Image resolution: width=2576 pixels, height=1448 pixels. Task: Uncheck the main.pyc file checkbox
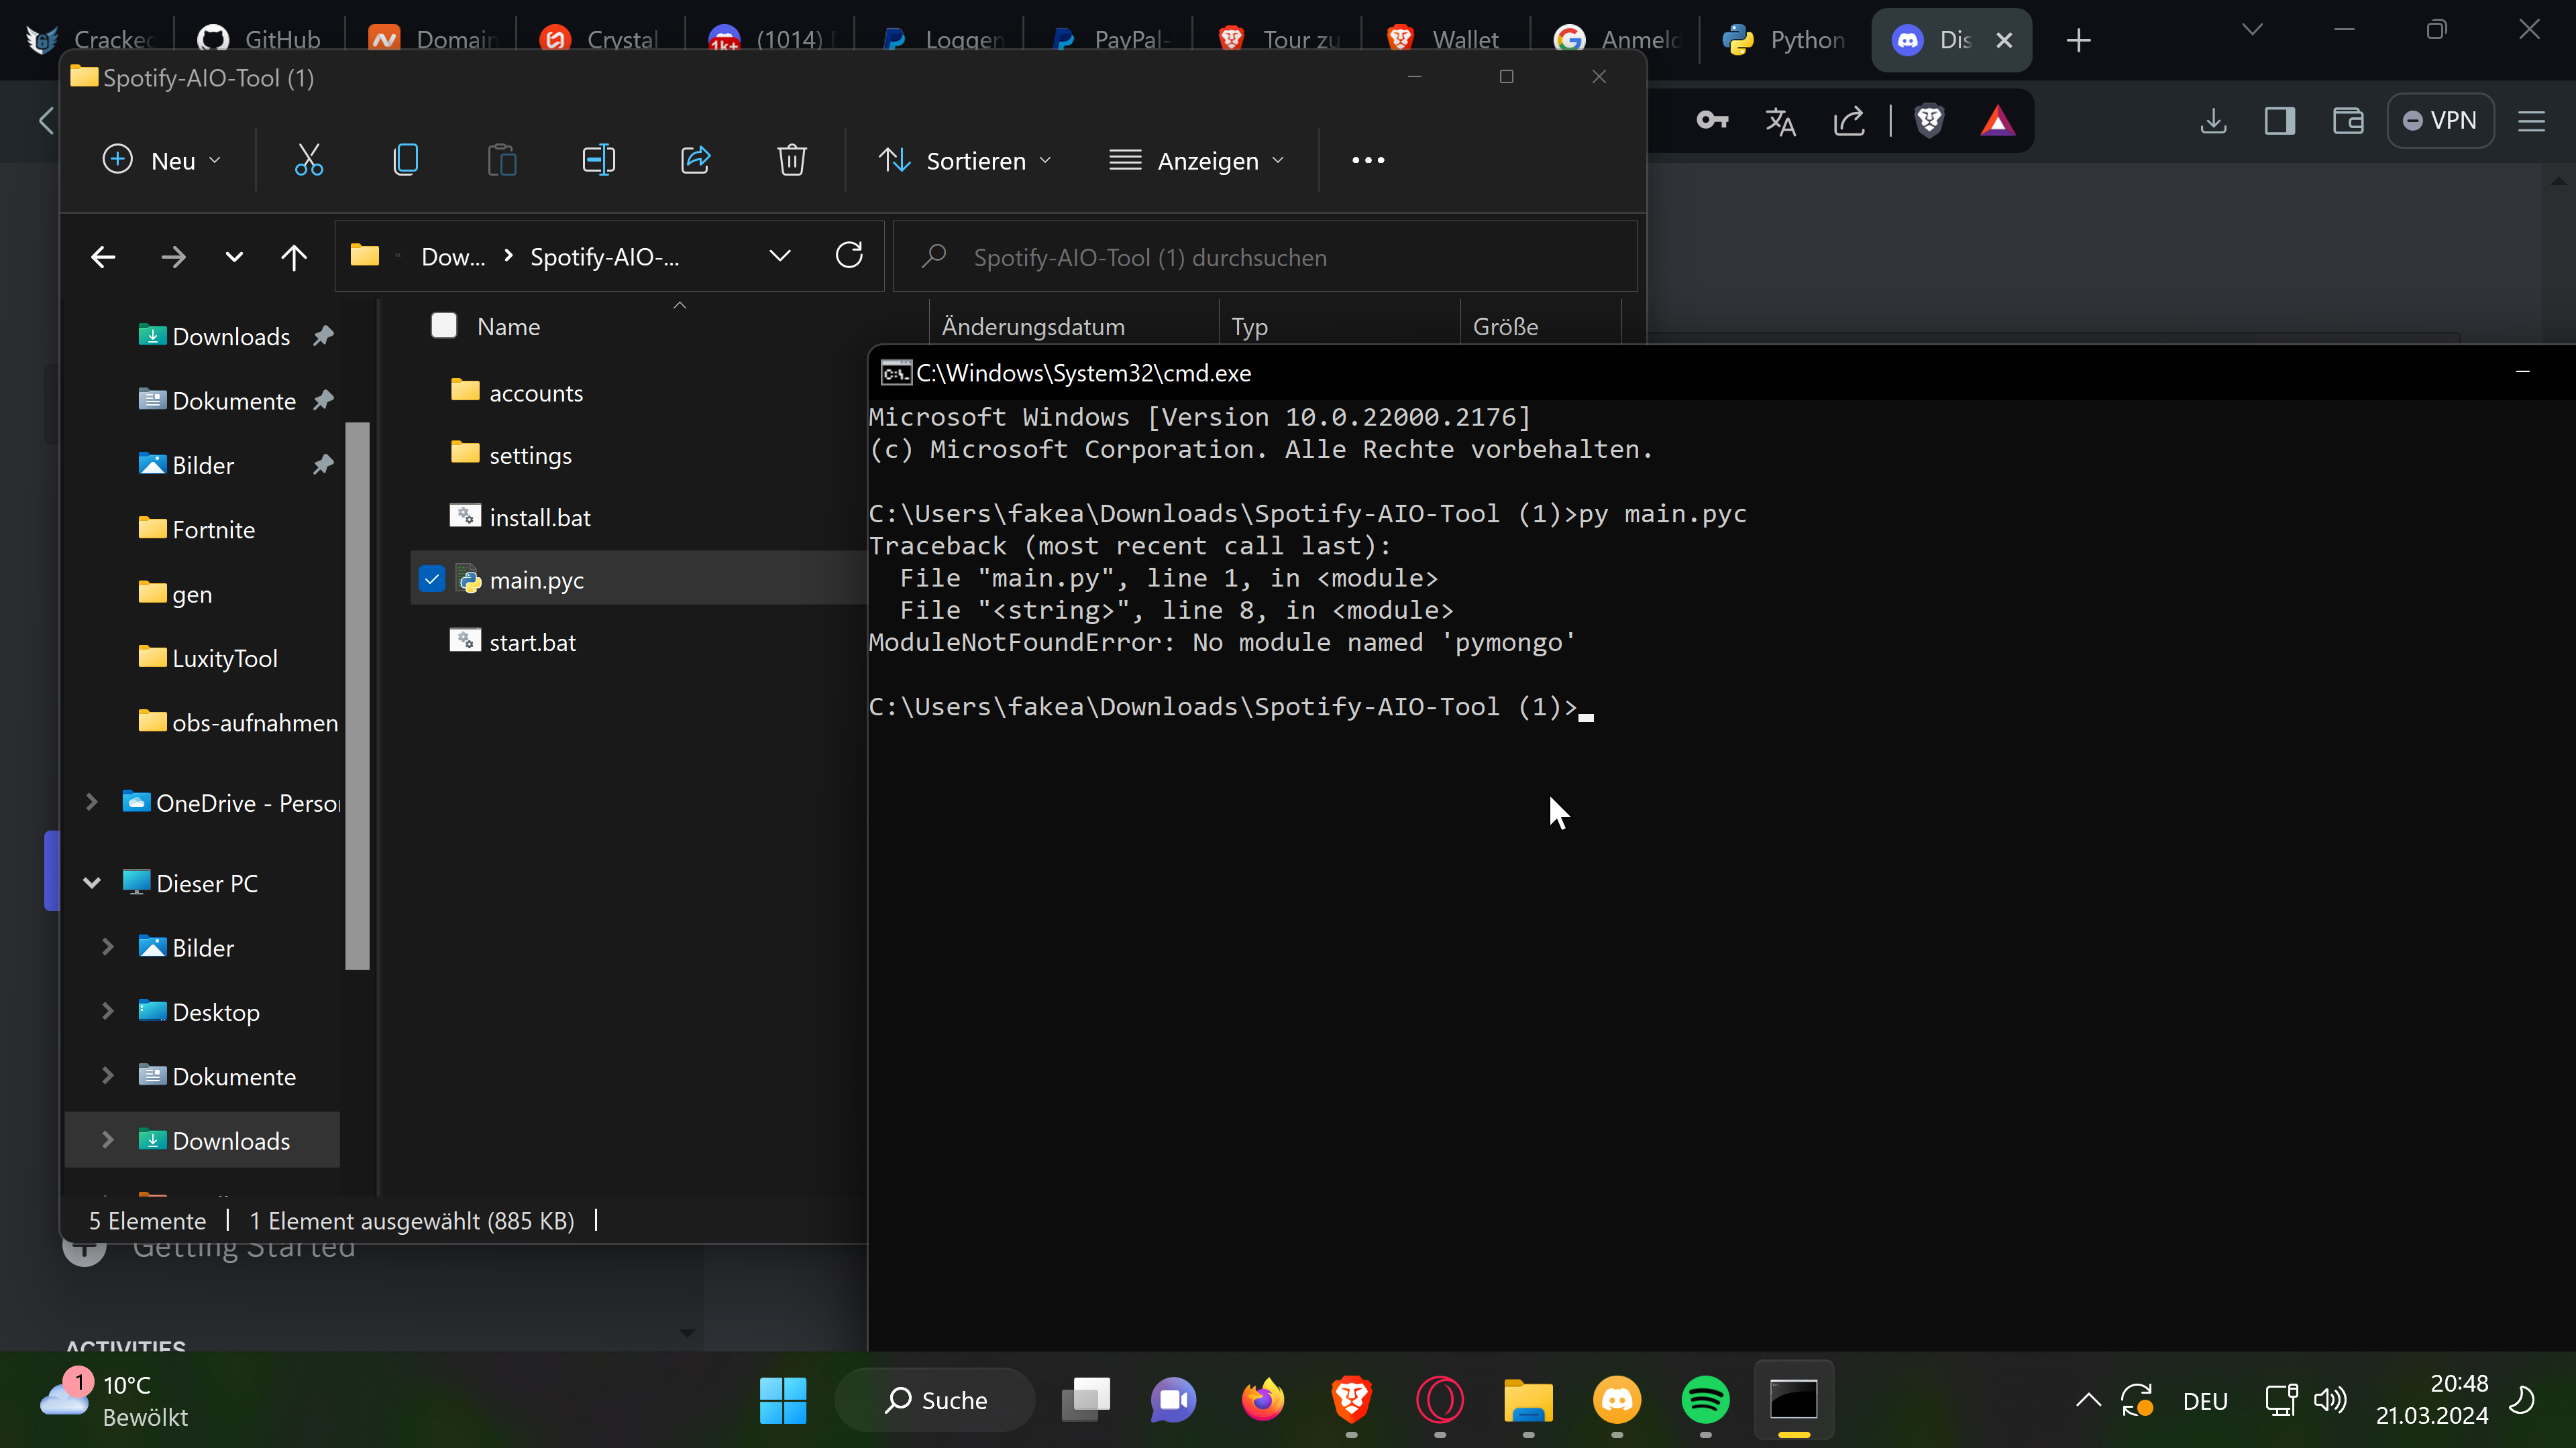pyautogui.click(x=432, y=580)
